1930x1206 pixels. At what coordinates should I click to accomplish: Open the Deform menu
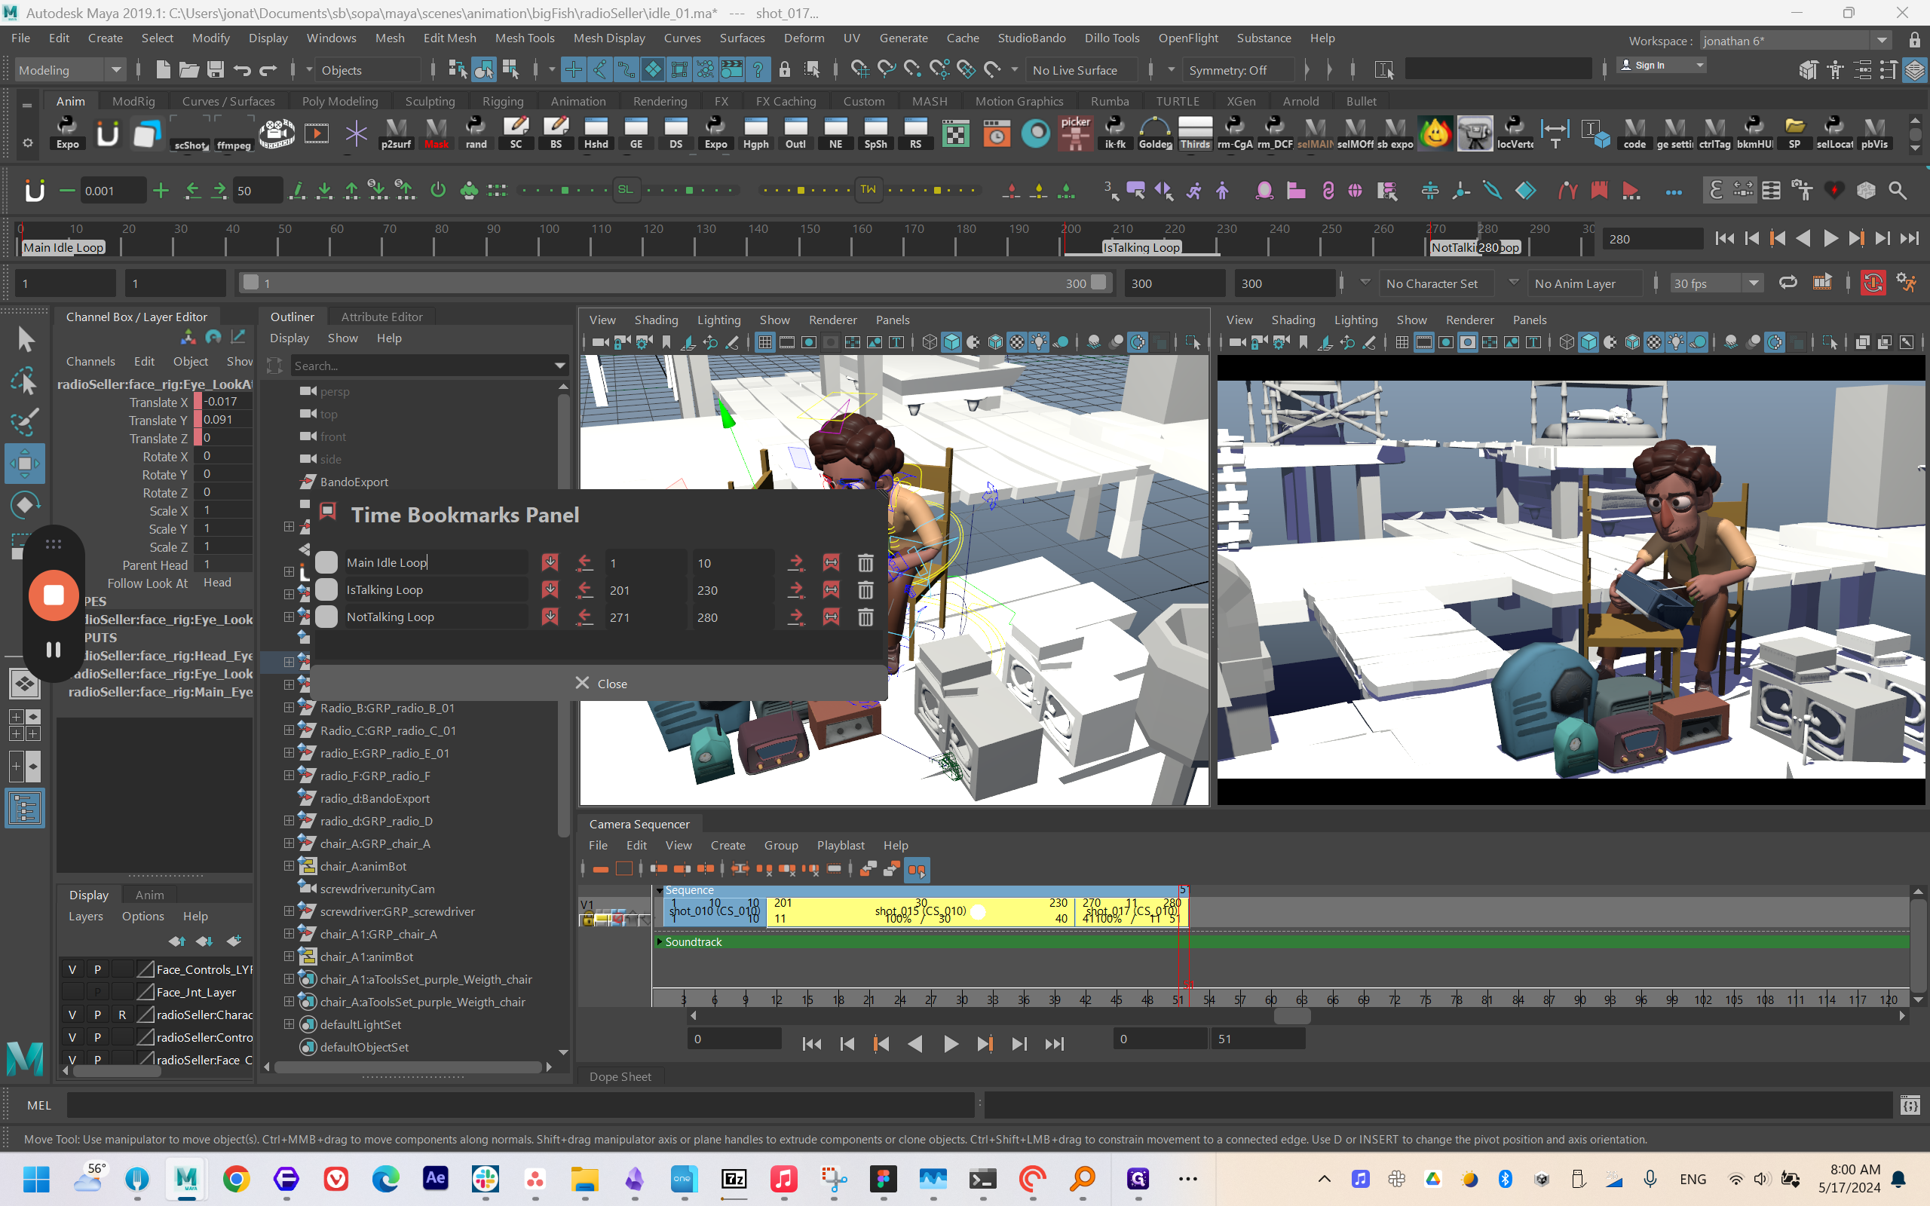803,38
